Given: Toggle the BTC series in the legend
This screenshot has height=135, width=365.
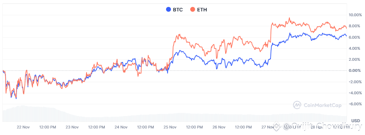Looking at the screenshot, I should [174, 10].
